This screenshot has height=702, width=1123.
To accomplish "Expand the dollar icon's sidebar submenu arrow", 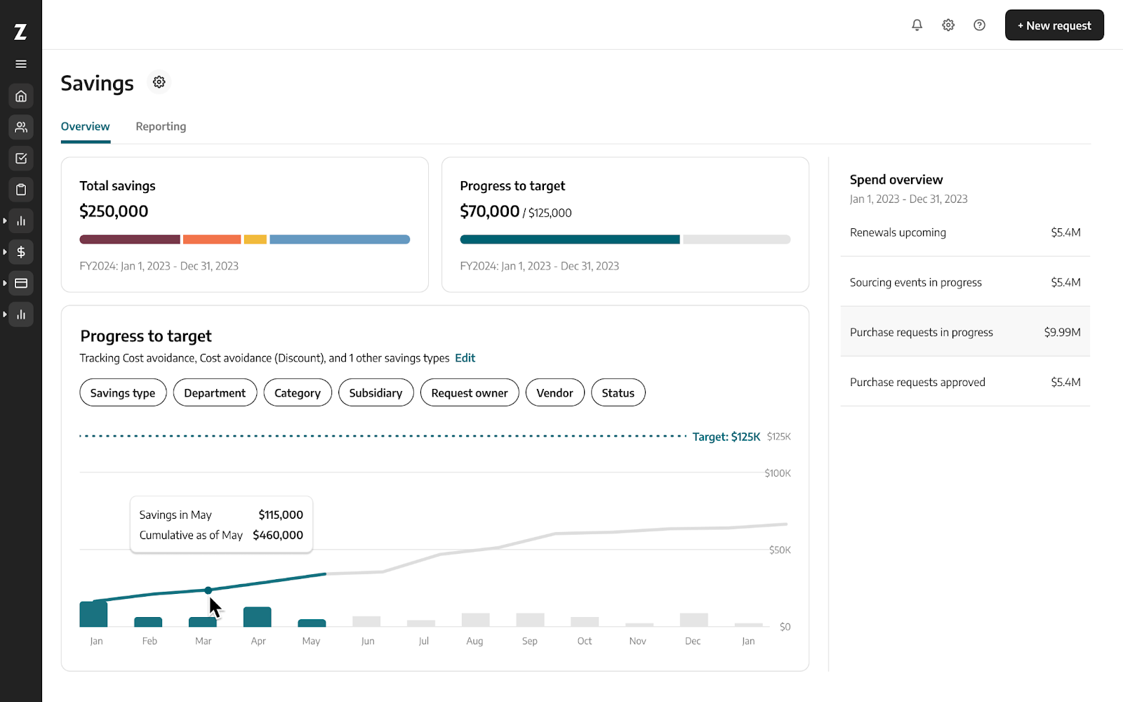I will (x=6, y=251).
